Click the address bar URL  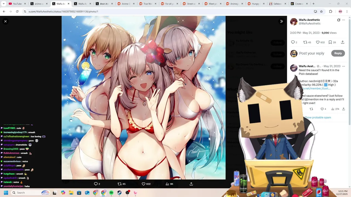(63, 11)
